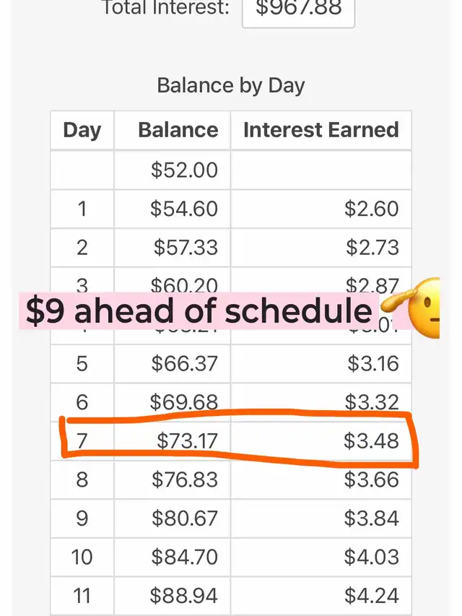Viewport: 462px width, 616px height.
Task: Select the $3.32 interest earned cell
Action: [x=372, y=402]
